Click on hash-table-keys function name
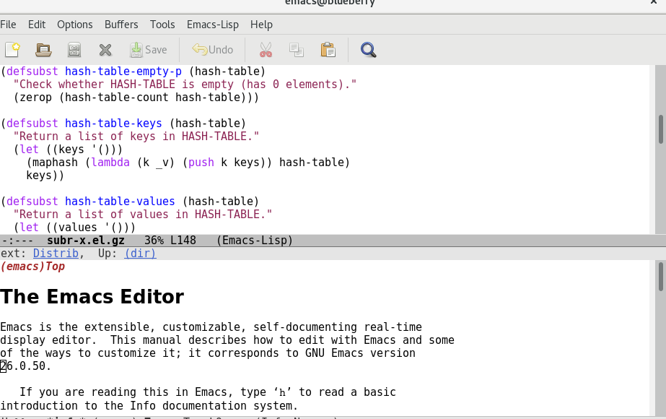 (113, 124)
